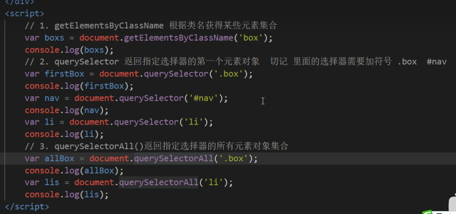This screenshot has width=456, height=214.
Task: Click the console.log(nav) line
Action: (x=66, y=110)
